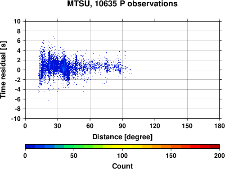Click the 0 tick on the y-axis
Viewport: 225px width, 169px height.
coord(19,70)
